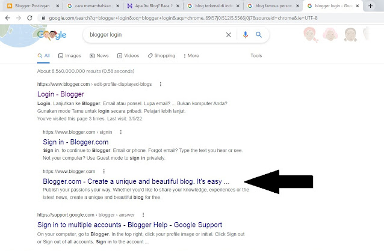Expand the More search filters menu
The image size is (384, 251).
[x=191, y=56]
